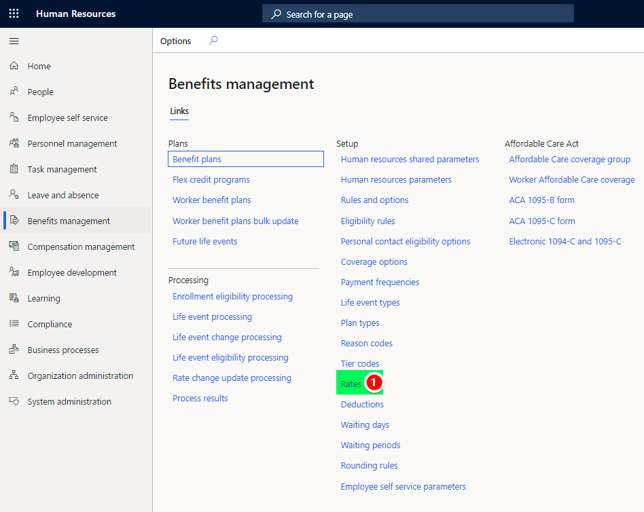Click the Home icon in sidebar
644x512 pixels.
click(x=14, y=66)
